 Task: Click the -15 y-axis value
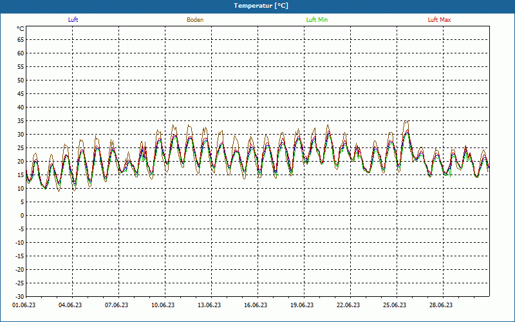(20, 256)
